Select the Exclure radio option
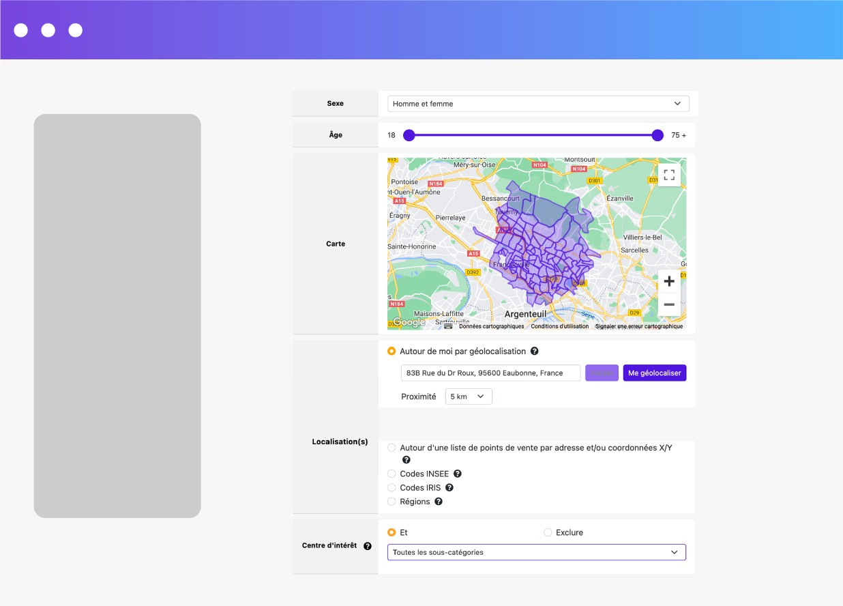 click(x=548, y=532)
